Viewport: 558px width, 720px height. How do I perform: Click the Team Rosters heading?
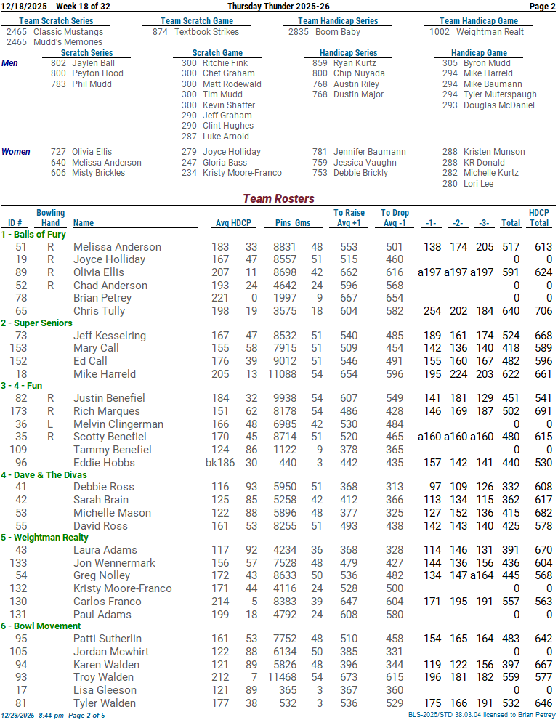[278, 198]
